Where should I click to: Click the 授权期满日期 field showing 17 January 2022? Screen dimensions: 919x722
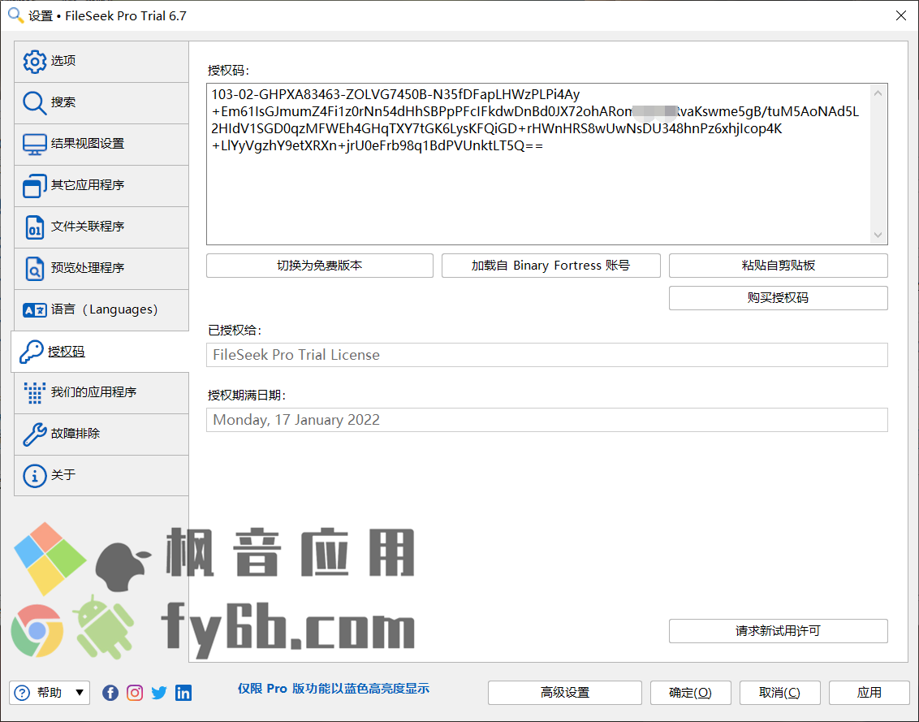(x=547, y=420)
